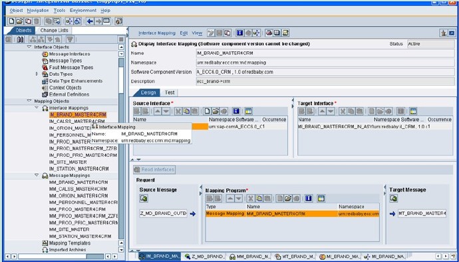Click the Description field containing ecc_brand->crm
Screen dimensions: 459x262
(325, 81)
